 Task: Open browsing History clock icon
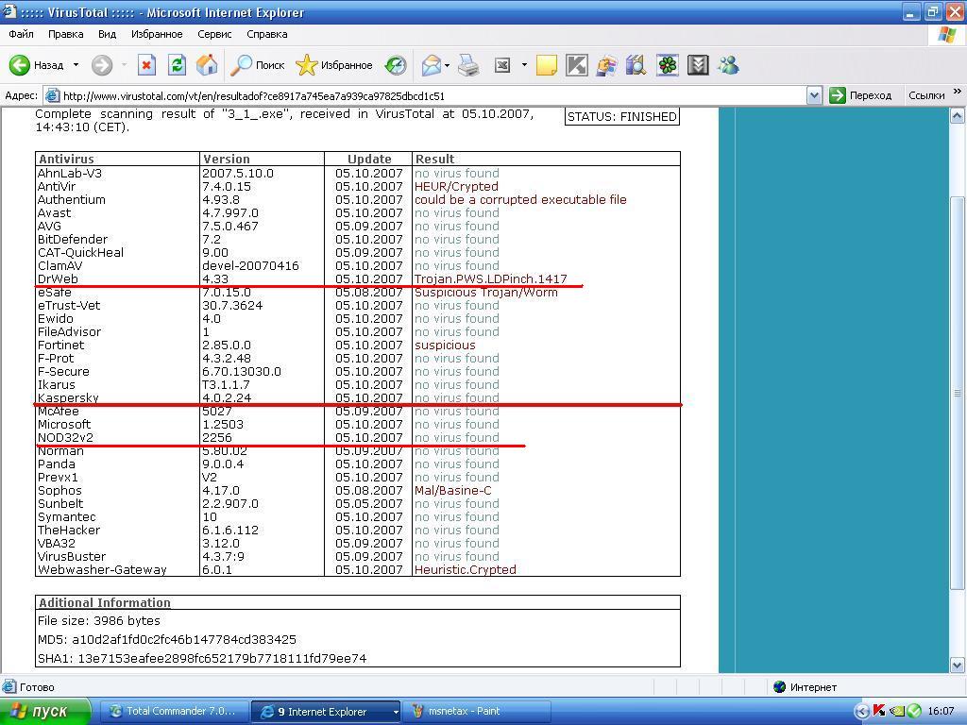tap(396, 65)
